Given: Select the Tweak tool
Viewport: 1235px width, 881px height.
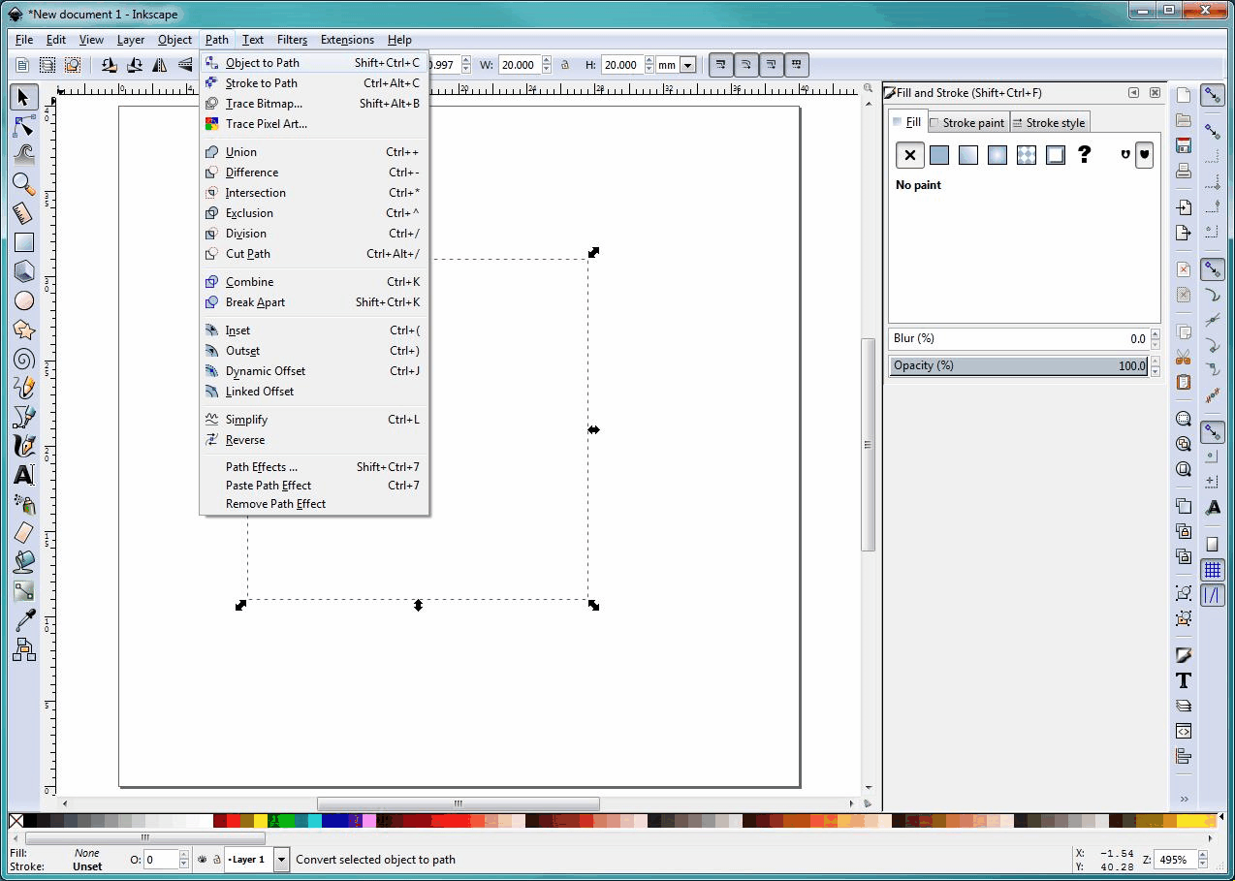Looking at the screenshot, I should [x=24, y=154].
